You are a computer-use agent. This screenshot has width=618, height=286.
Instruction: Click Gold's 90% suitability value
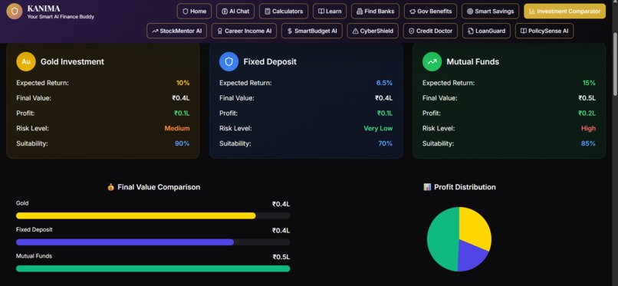(x=182, y=143)
